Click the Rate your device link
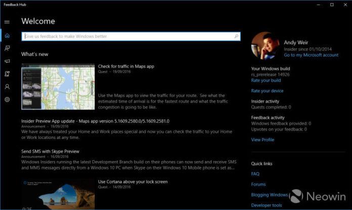Viewport: 352px width, 210px height. (267, 91)
